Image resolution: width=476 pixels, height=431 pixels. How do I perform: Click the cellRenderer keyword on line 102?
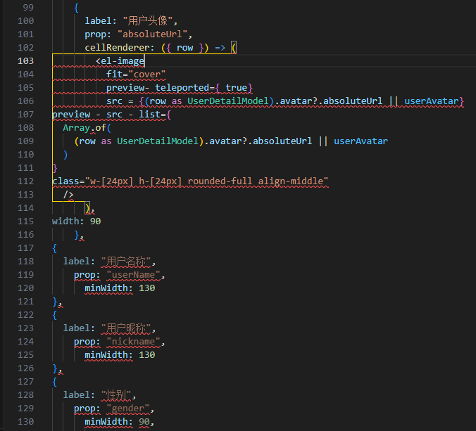pos(117,48)
